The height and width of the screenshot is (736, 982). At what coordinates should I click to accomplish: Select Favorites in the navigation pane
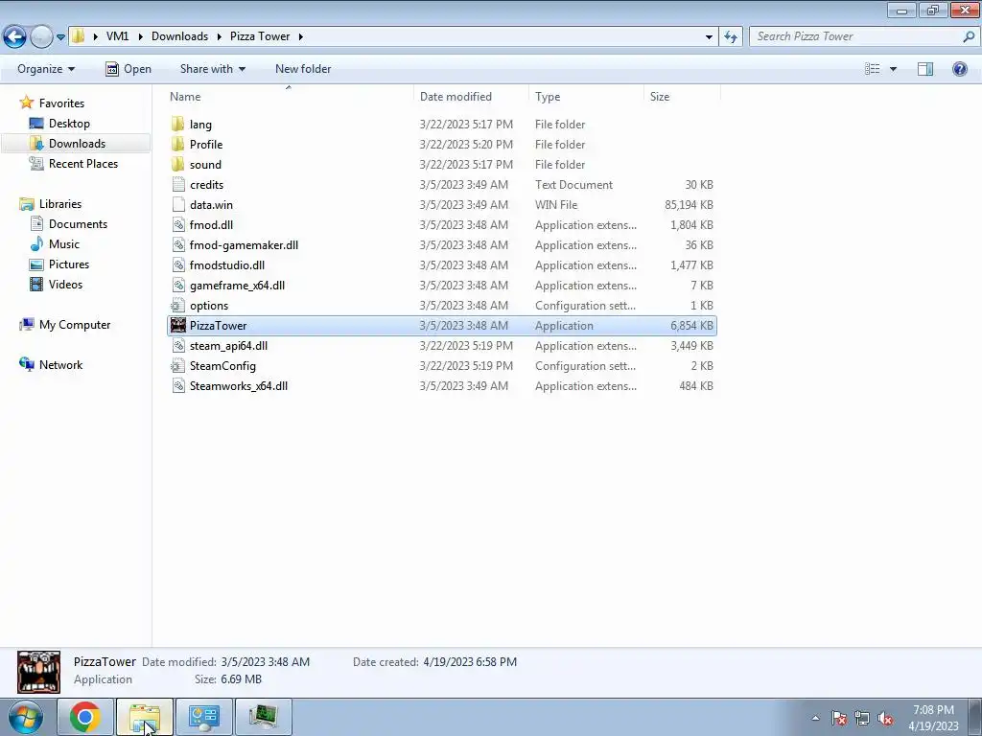click(61, 103)
